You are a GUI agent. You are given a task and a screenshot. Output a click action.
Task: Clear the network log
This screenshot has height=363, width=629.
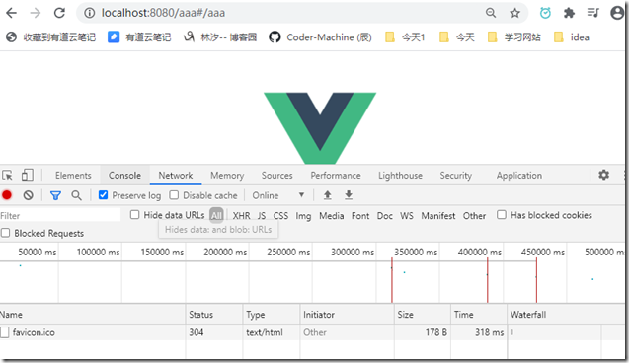pos(28,195)
